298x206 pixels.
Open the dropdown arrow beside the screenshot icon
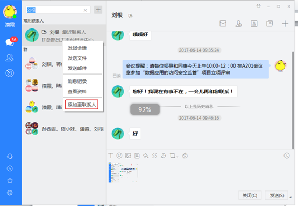tap(177, 157)
